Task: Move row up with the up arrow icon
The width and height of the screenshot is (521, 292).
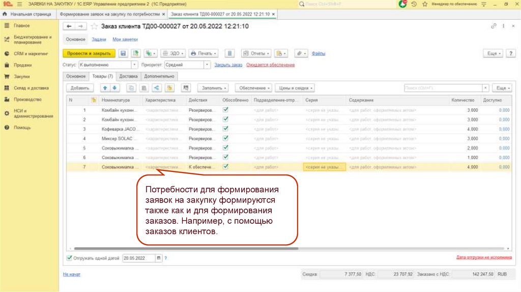Action: pyautogui.click(x=105, y=88)
